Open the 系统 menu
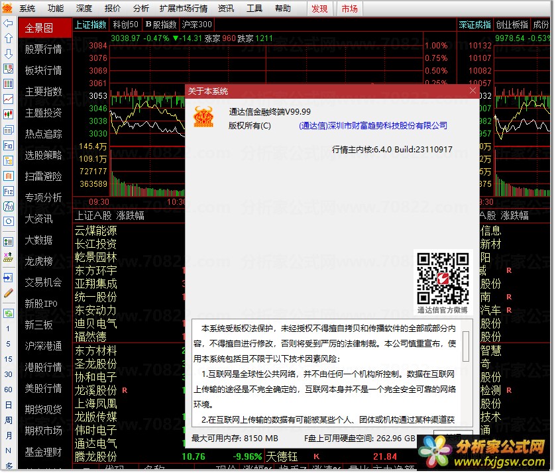 (x=27, y=8)
